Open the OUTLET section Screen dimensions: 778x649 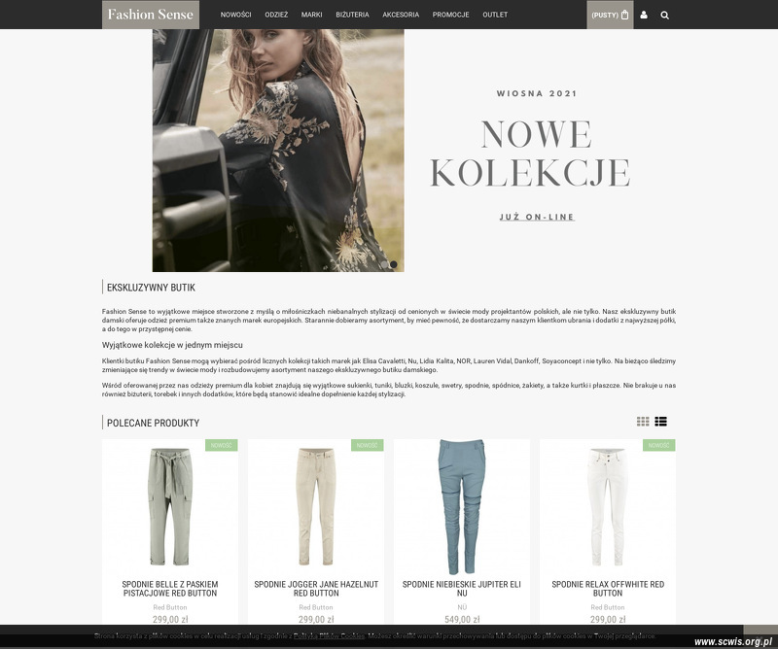pos(495,15)
